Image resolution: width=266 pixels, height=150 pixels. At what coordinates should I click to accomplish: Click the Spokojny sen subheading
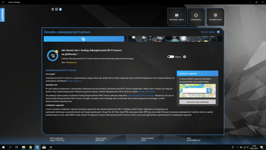tap(51, 85)
